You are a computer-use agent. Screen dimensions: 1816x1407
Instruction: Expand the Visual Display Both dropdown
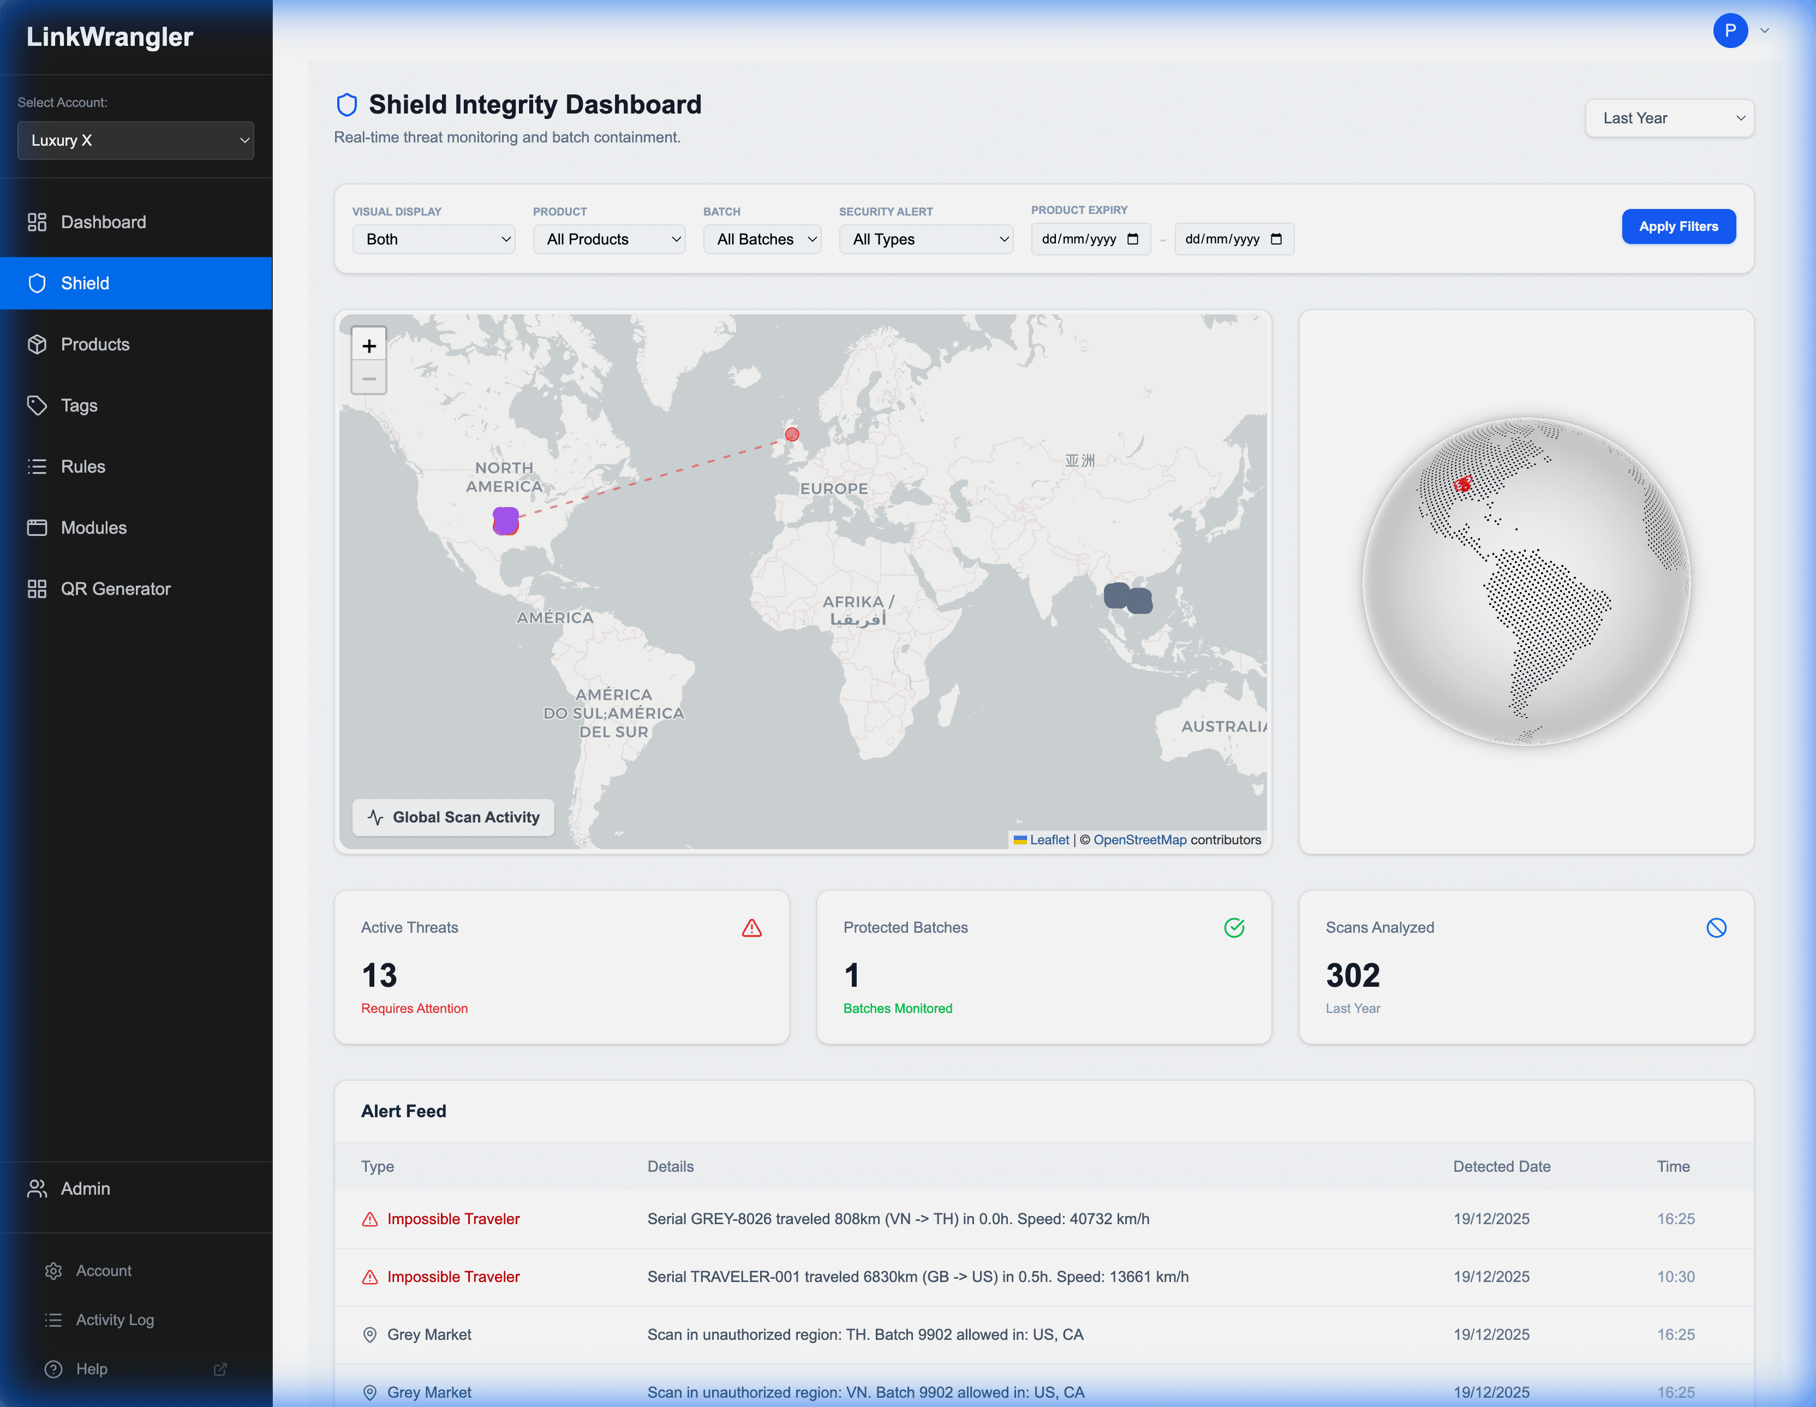(433, 240)
